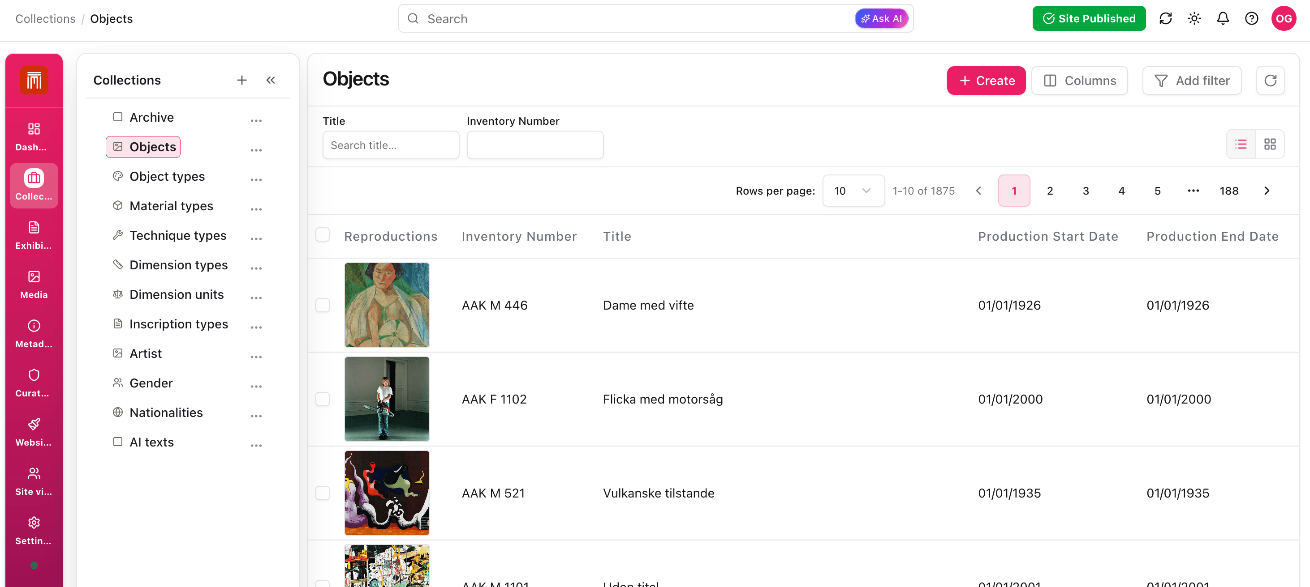Open the Dame med vifte thumbnail
This screenshot has height=587, width=1310.
tap(387, 305)
